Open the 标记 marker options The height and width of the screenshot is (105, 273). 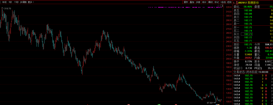tap(217, 2)
